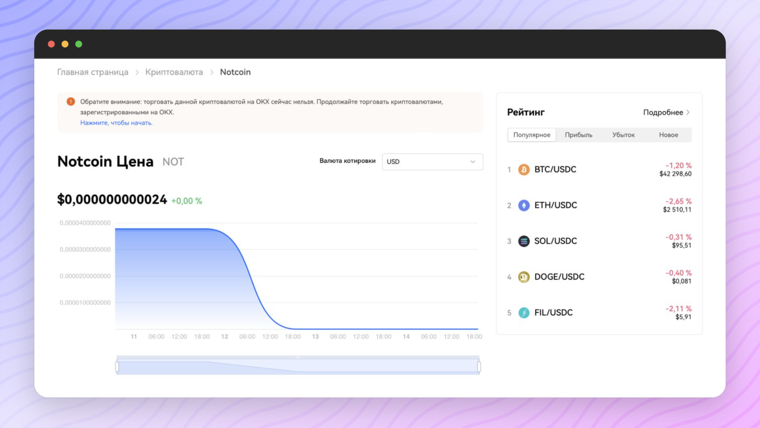760x428 pixels.
Task: Open the BTC/USDC pair
Action: tap(555, 169)
